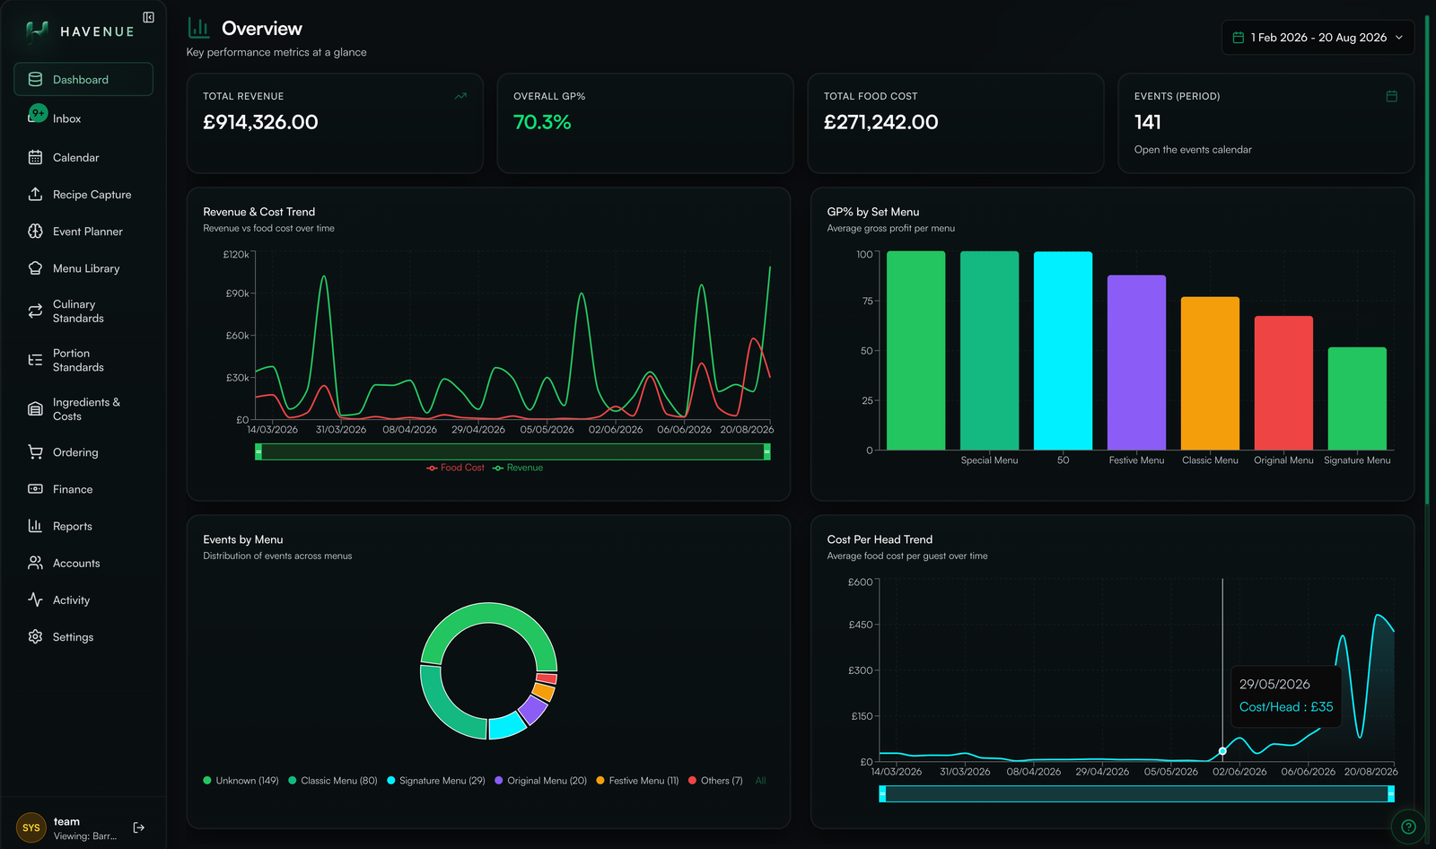
Task: Toggle Food Cost series in legend
Action: click(x=455, y=468)
